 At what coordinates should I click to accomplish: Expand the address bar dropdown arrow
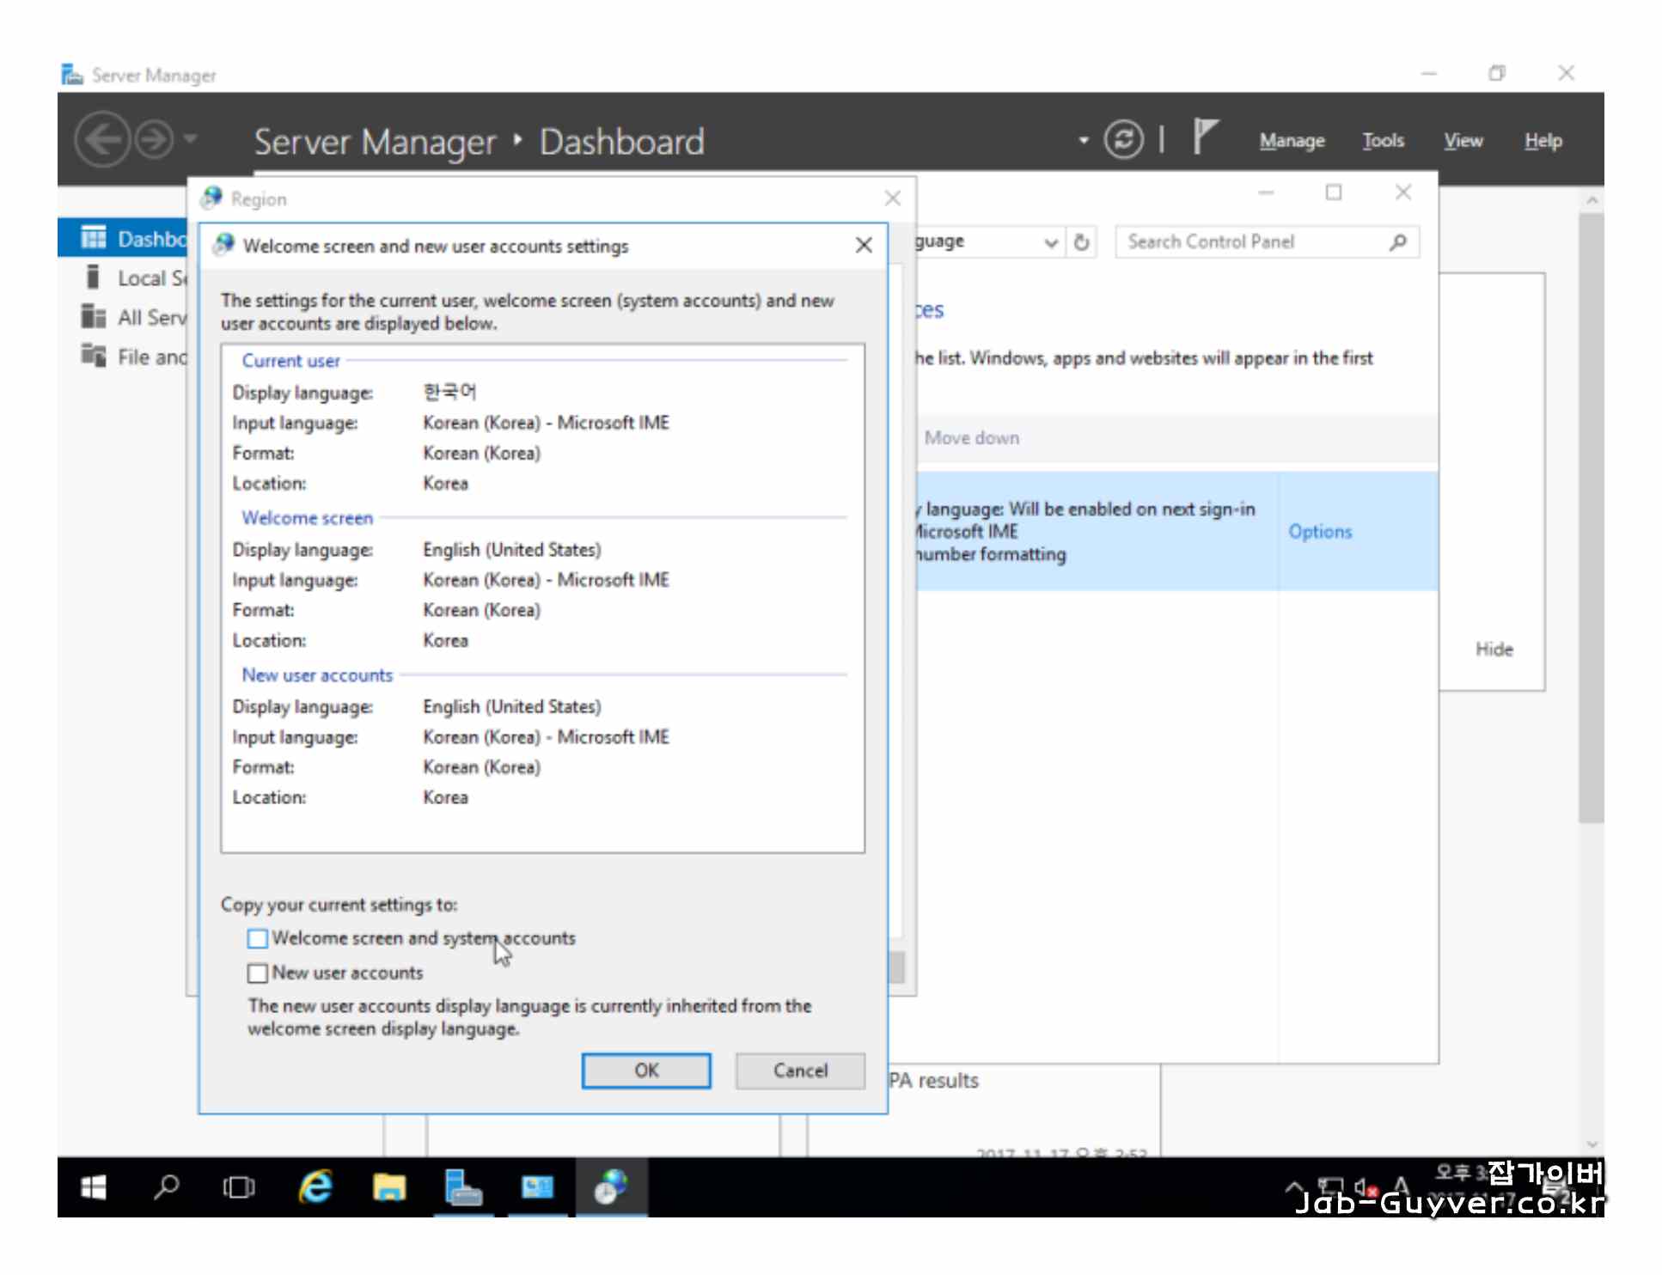pyautogui.click(x=1050, y=242)
